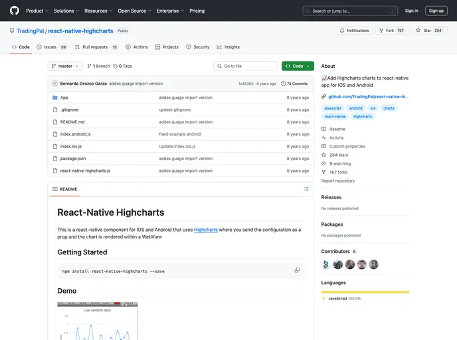Viewport: 457px width, 340px height.
Task: Select the react-native topic tag
Action: 335,116
